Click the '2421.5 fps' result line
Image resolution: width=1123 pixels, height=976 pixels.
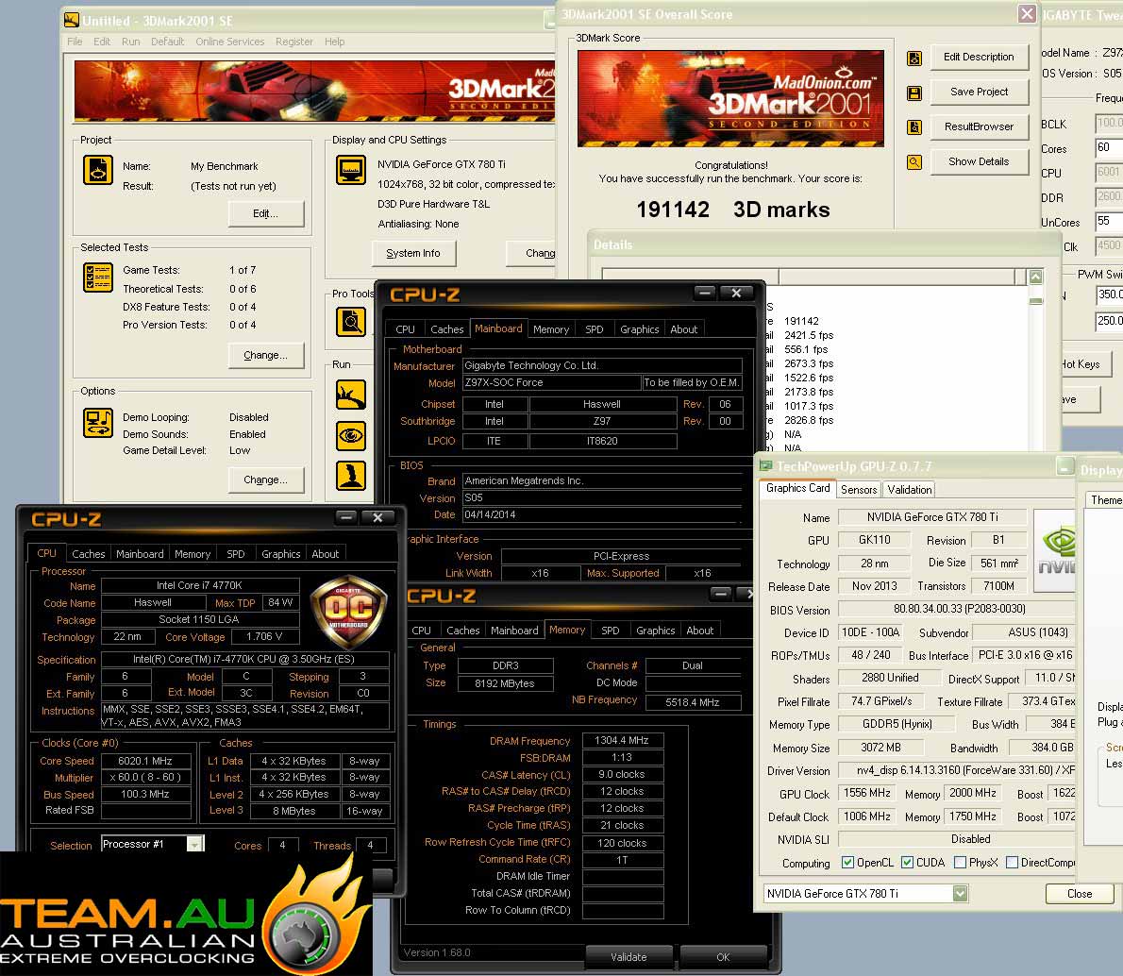[809, 335]
